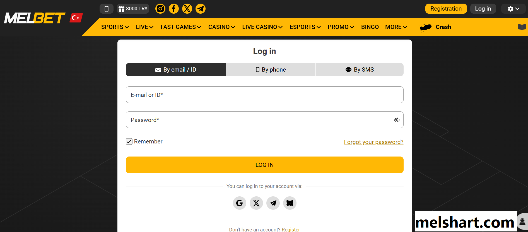Log in via X social icon
Viewport: 528px width, 232px height.
point(256,203)
